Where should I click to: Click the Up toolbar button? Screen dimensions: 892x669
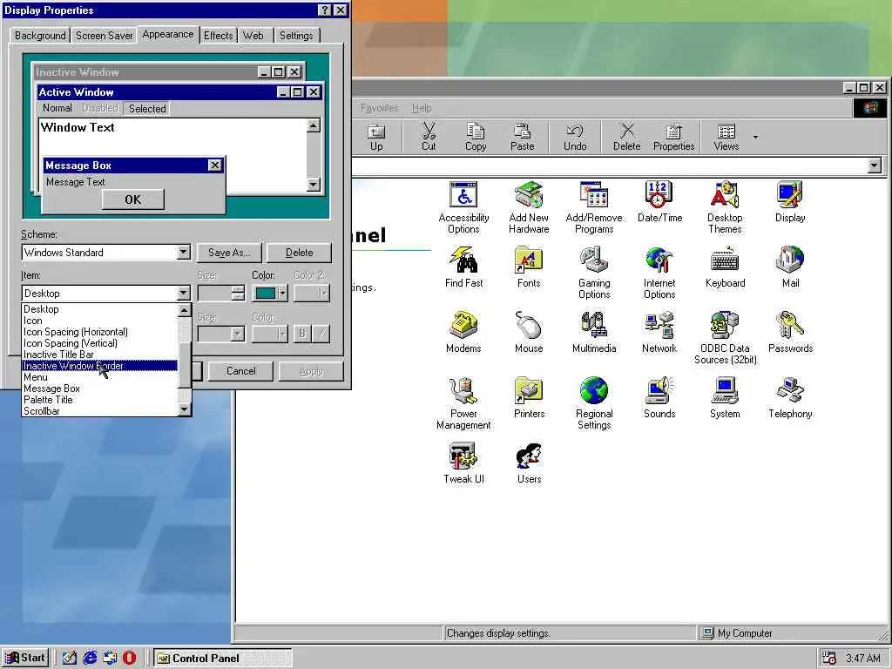(x=376, y=137)
